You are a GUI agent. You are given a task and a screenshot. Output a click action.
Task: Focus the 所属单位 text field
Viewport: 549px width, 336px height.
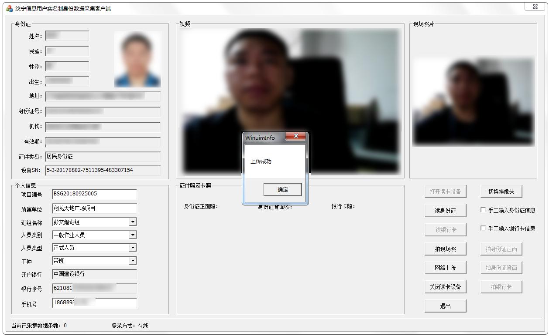(94, 208)
